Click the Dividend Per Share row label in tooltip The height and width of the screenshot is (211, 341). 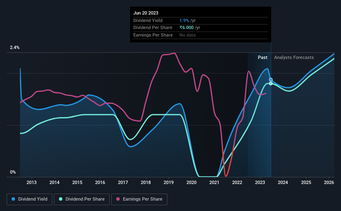pyautogui.click(x=153, y=28)
